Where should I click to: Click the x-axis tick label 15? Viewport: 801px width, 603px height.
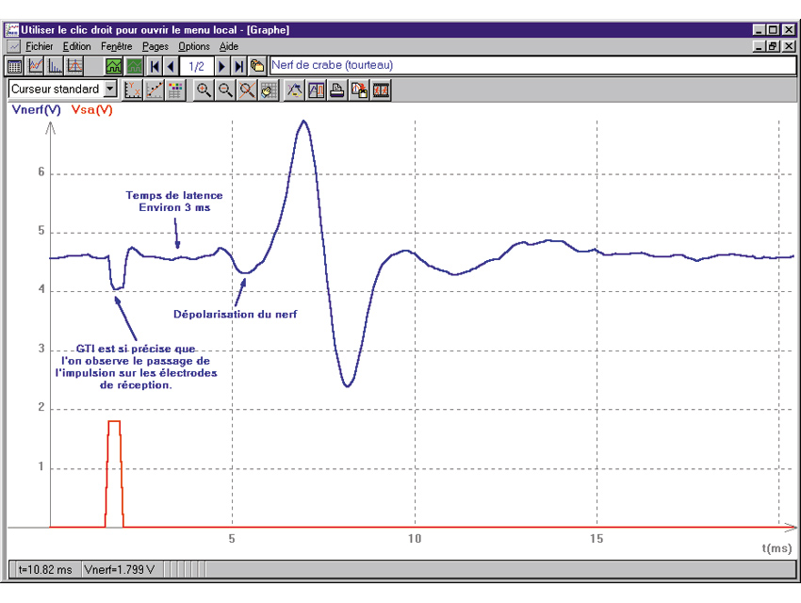click(597, 539)
